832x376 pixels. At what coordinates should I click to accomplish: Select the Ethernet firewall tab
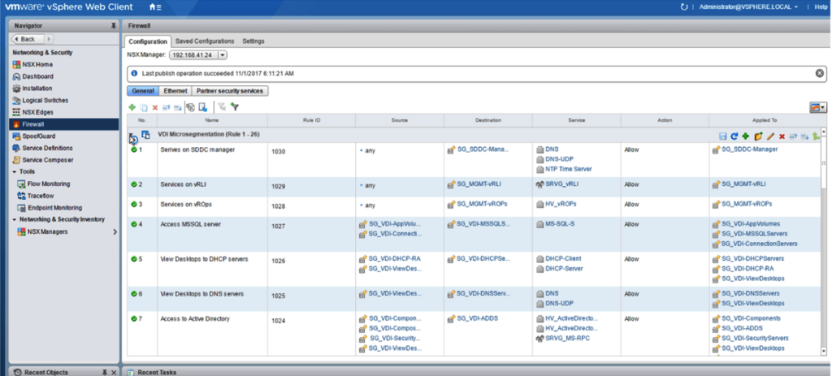pyautogui.click(x=175, y=91)
